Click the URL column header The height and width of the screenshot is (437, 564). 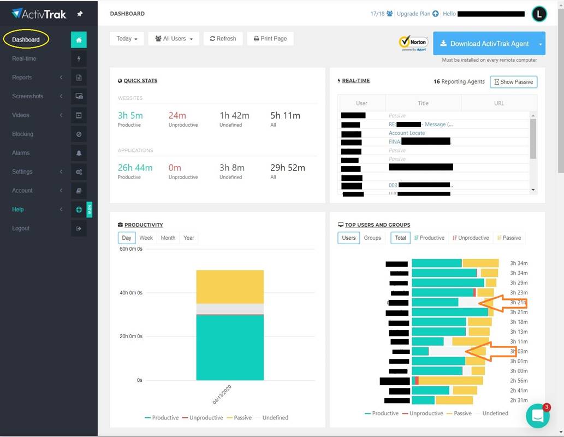[499, 103]
